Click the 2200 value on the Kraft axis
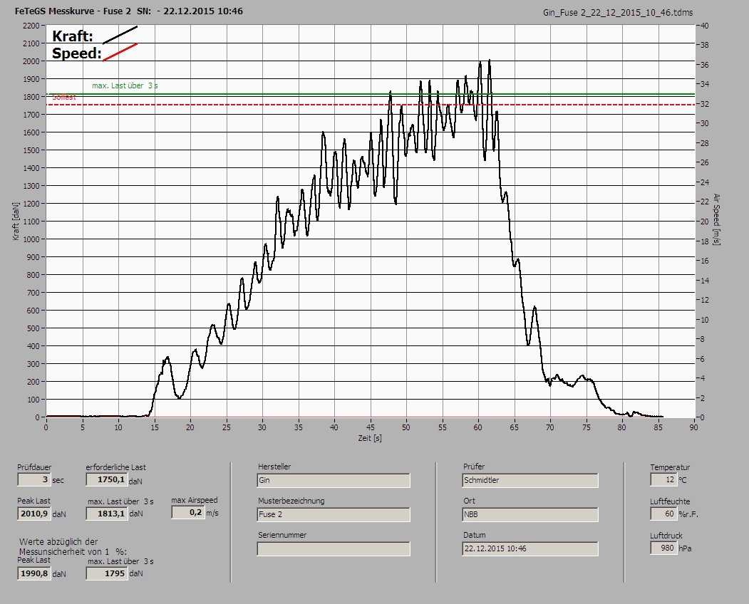 pyautogui.click(x=31, y=26)
